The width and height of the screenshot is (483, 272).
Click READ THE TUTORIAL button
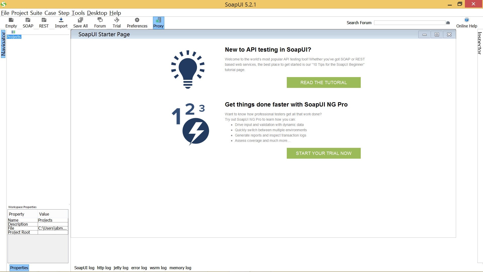324,83
